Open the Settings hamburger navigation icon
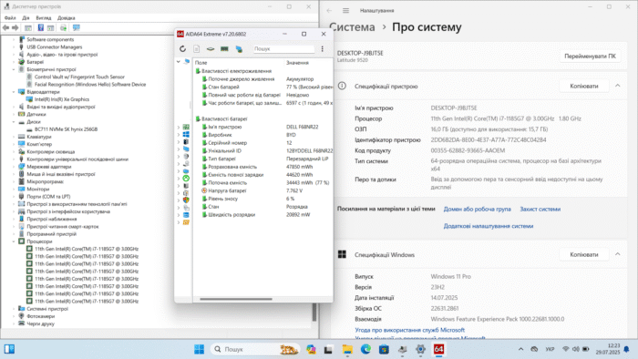Screen dimensions: 638x359 tap(345, 11)
